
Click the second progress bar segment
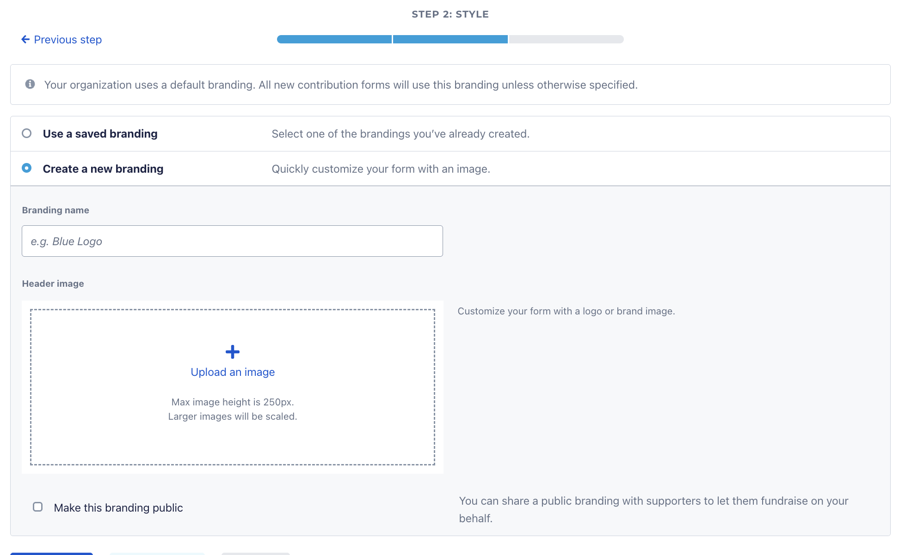click(x=450, y=39)
